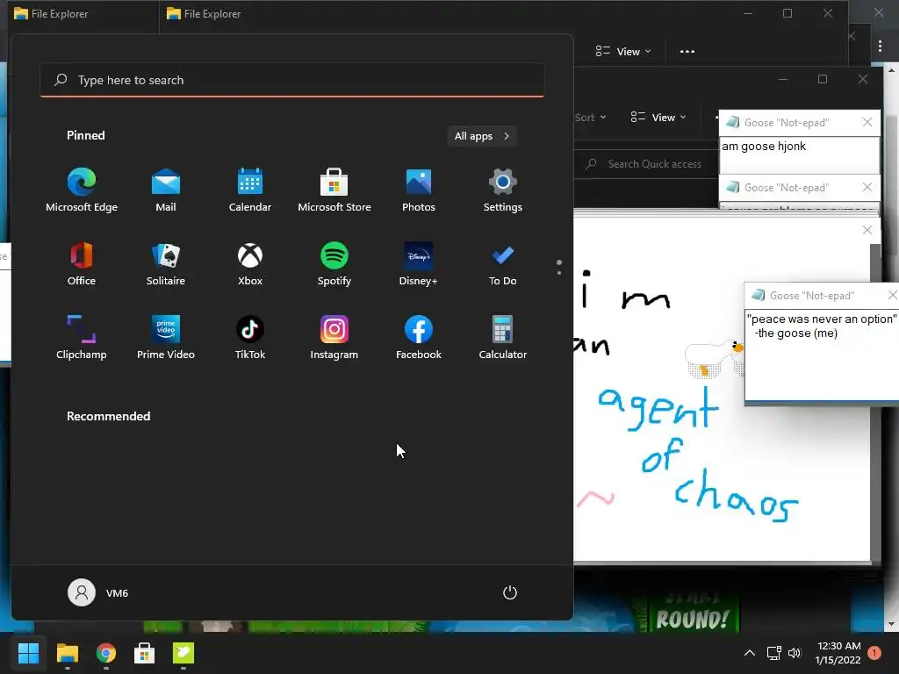The width and height of the screenshot is (899, 674).
Task: Open volume control in system tray
Action: coord(794,653)
